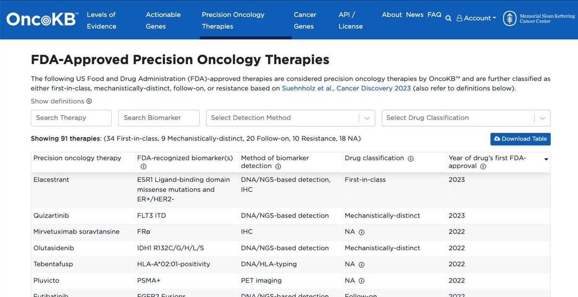Go to Actionable Genes

[163, 20]
